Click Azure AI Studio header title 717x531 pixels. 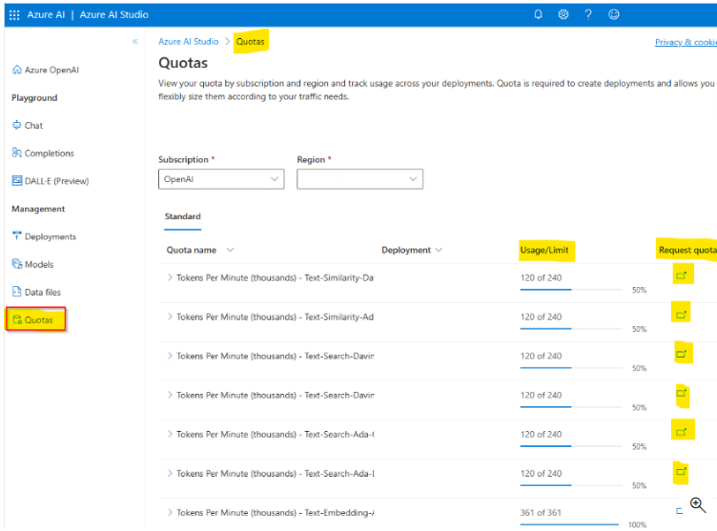[x=113, y=14]
